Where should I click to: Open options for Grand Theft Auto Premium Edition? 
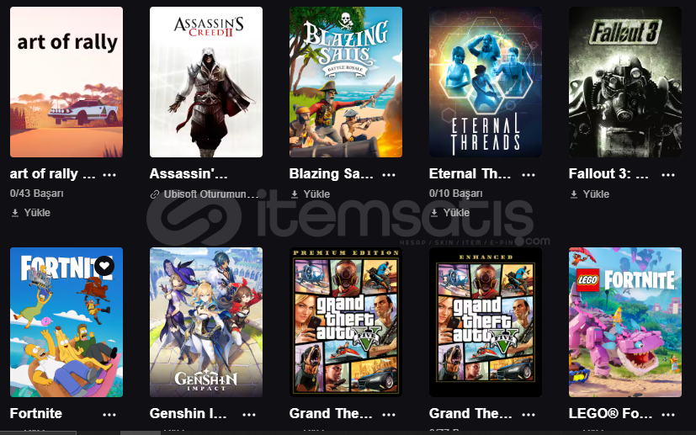pyautogui.click(x=388, y=414)
